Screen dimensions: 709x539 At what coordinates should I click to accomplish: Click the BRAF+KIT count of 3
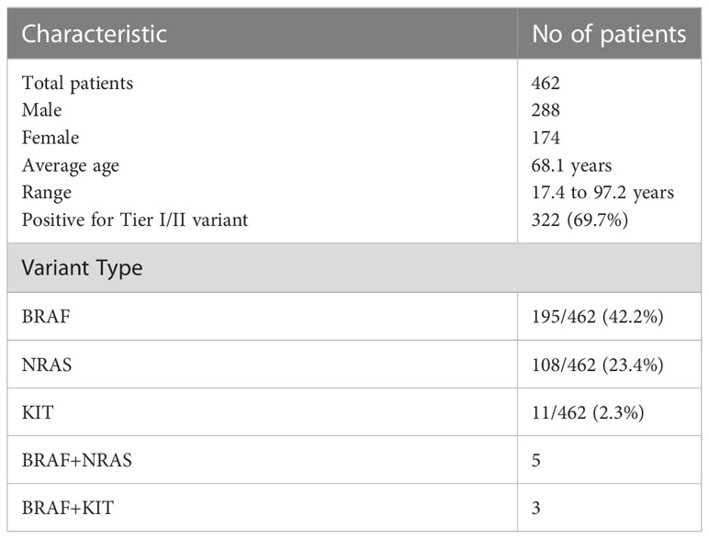tap(535, 508)
